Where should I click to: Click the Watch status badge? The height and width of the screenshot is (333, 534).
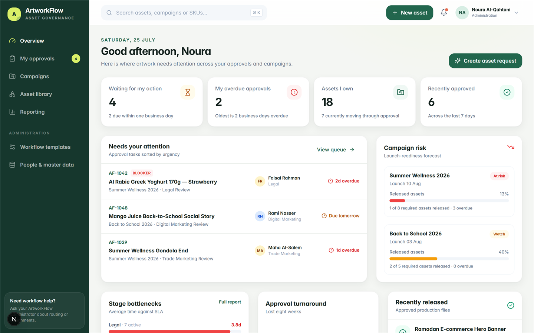(x=499, y=234)
